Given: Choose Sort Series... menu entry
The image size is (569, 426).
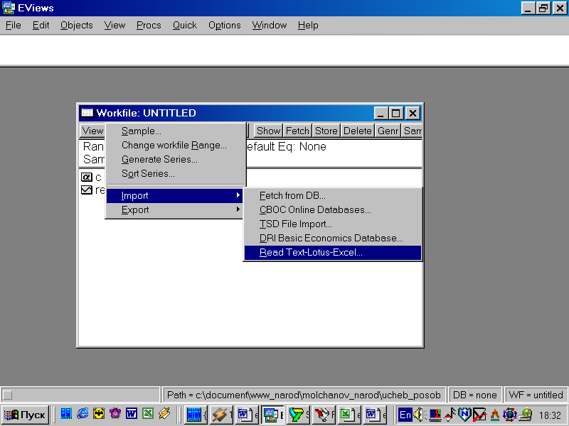Looking at the screenshot, I should pos(176,173).
